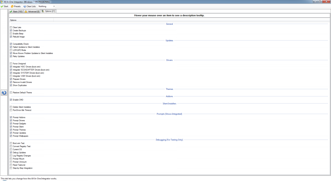Check the Force Unsigned option

click(11, 64)
